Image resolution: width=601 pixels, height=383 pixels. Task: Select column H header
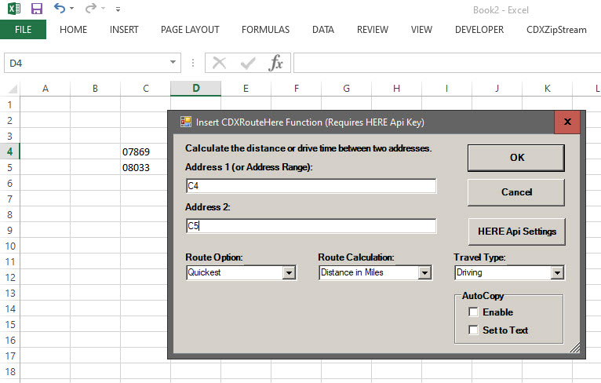coord(396,89)
